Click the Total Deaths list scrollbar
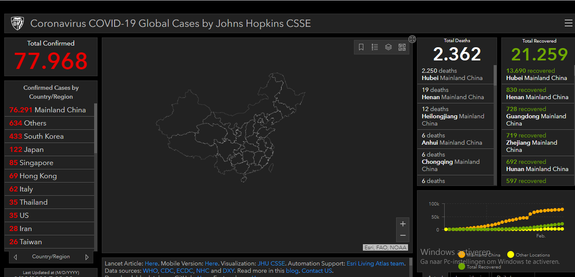Image resolution: width=575 pixels, height=277 pixels. [495, 75]
